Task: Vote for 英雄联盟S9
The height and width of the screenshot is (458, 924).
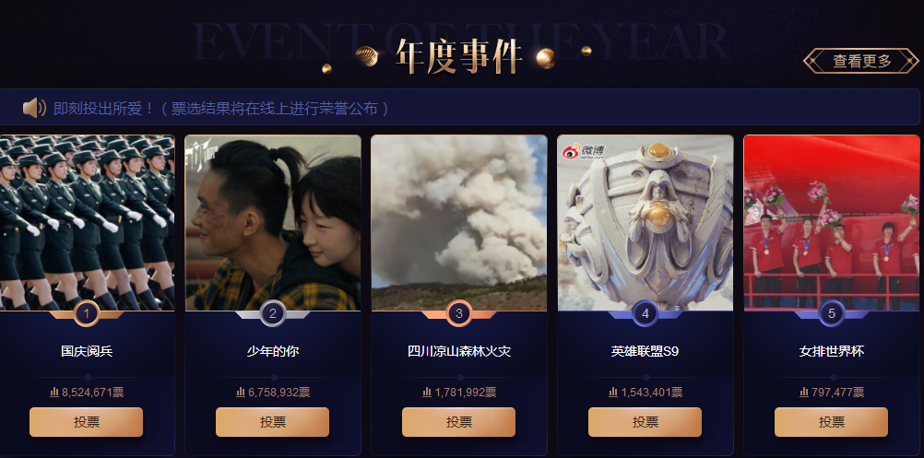Action: 646,422
